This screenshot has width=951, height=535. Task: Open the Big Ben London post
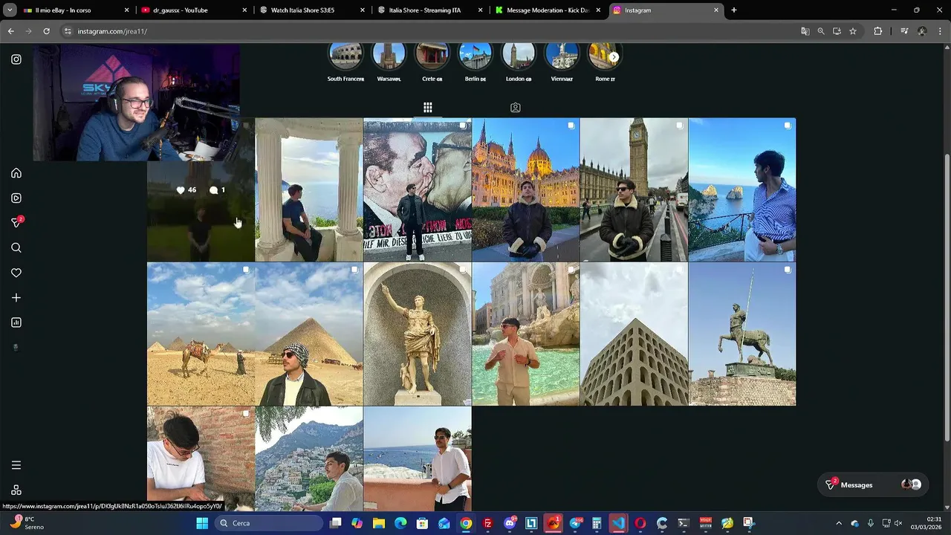click(634, 189)
